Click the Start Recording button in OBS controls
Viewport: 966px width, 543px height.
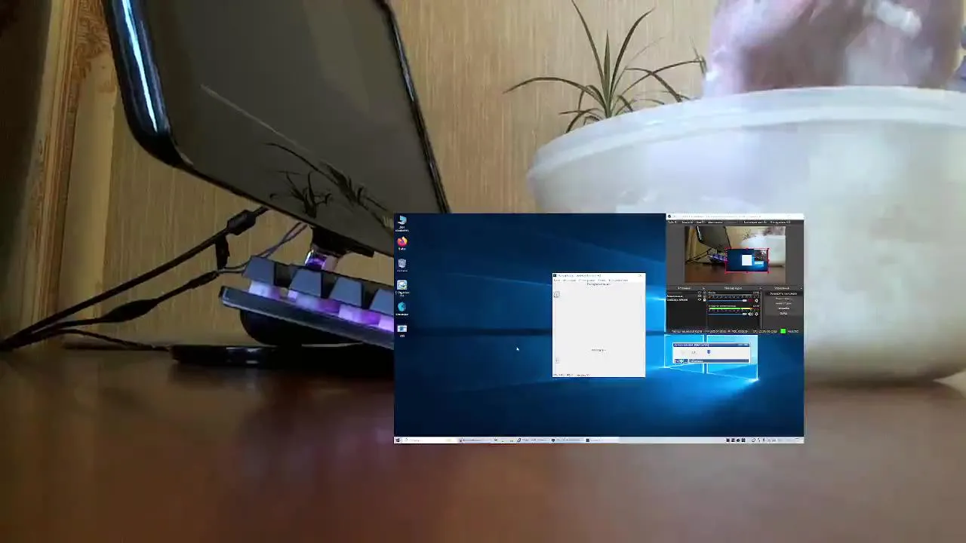click(783, 299)
